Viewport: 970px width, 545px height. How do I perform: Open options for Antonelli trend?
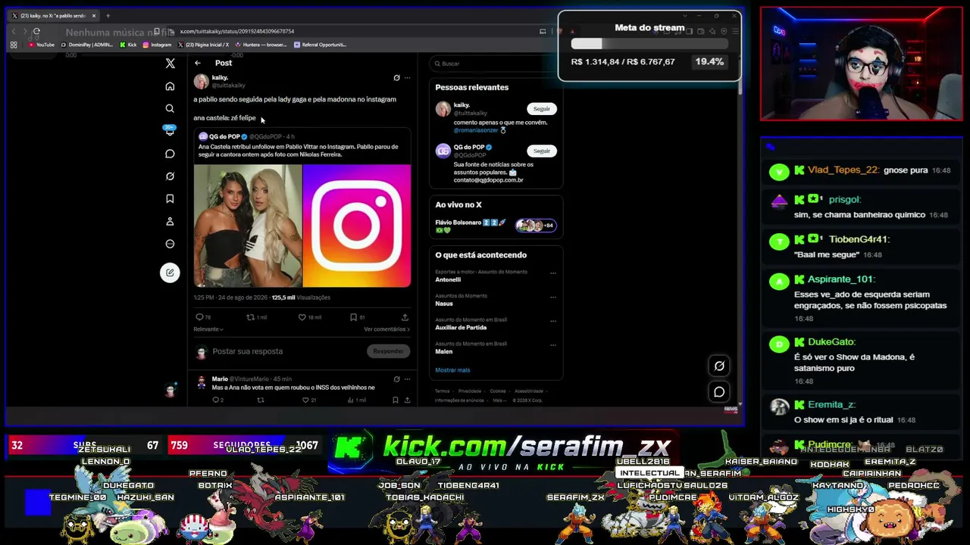553,273
